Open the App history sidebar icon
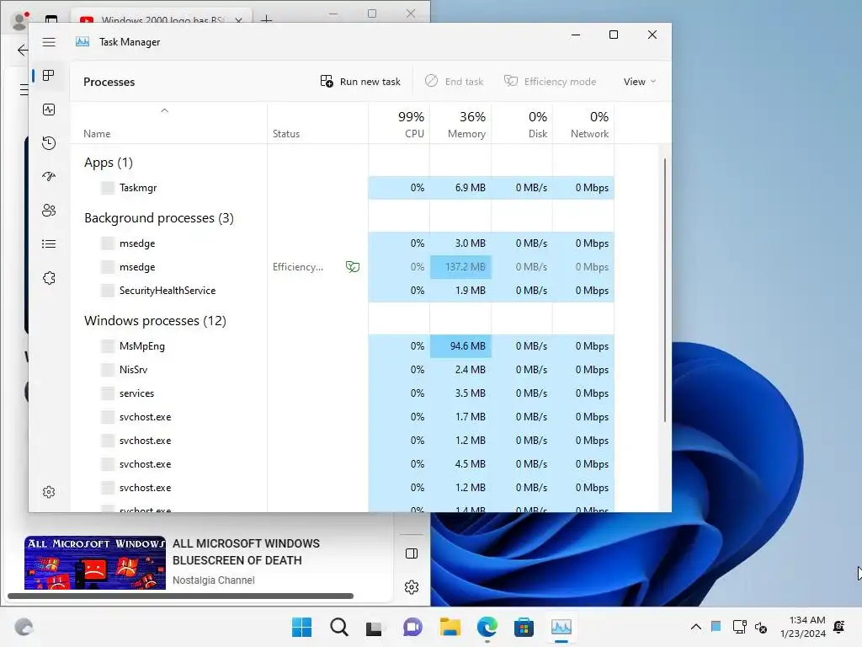Viewport: 862px width, 647px height. pos(49,143)
